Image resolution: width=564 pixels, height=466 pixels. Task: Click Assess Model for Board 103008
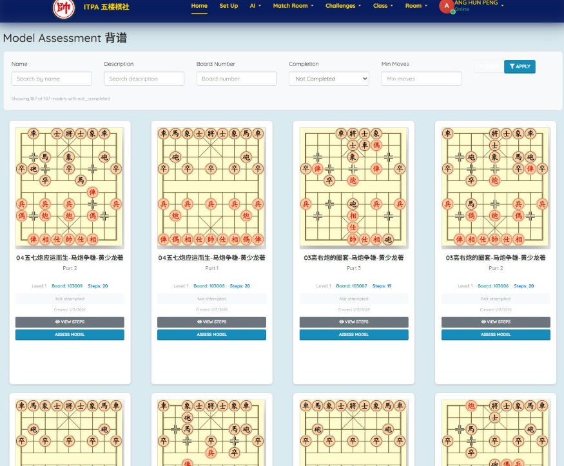click(211, 335)
